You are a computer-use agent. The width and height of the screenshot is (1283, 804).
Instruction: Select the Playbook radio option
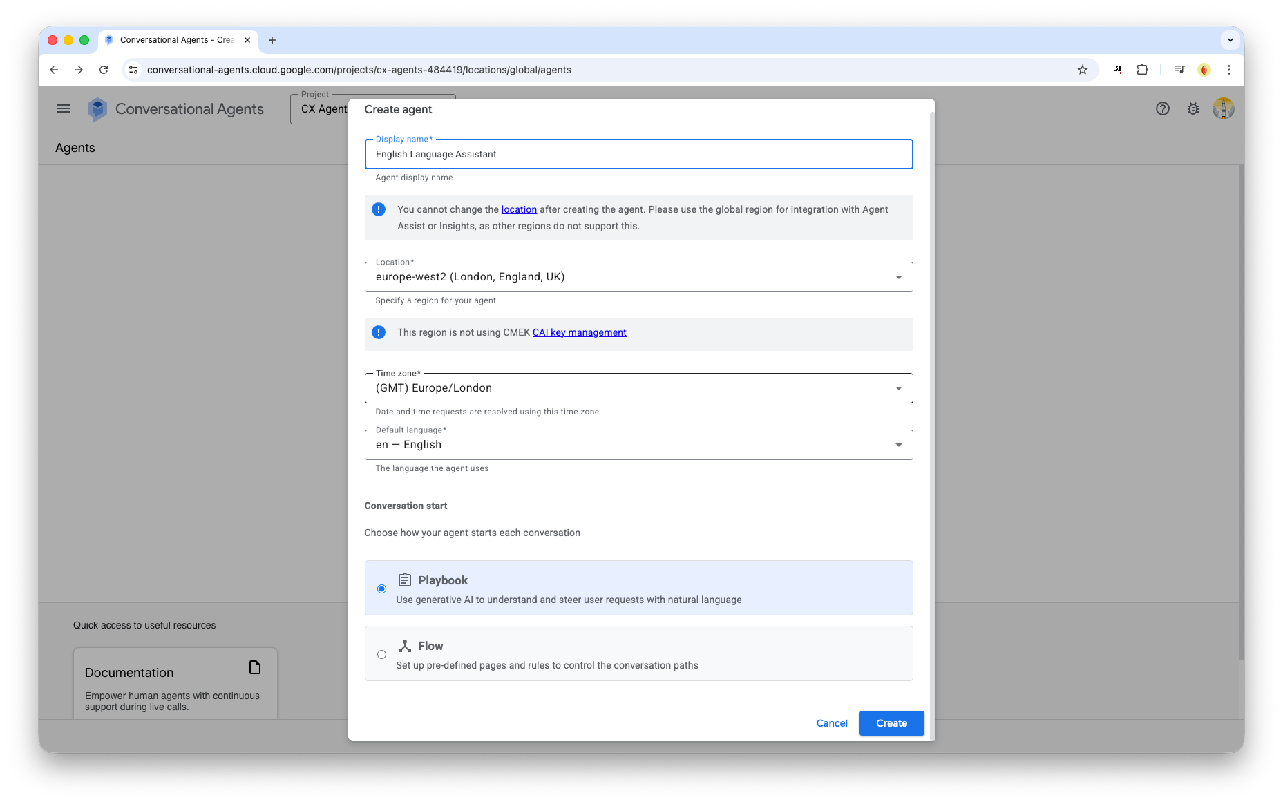(381, 588)
